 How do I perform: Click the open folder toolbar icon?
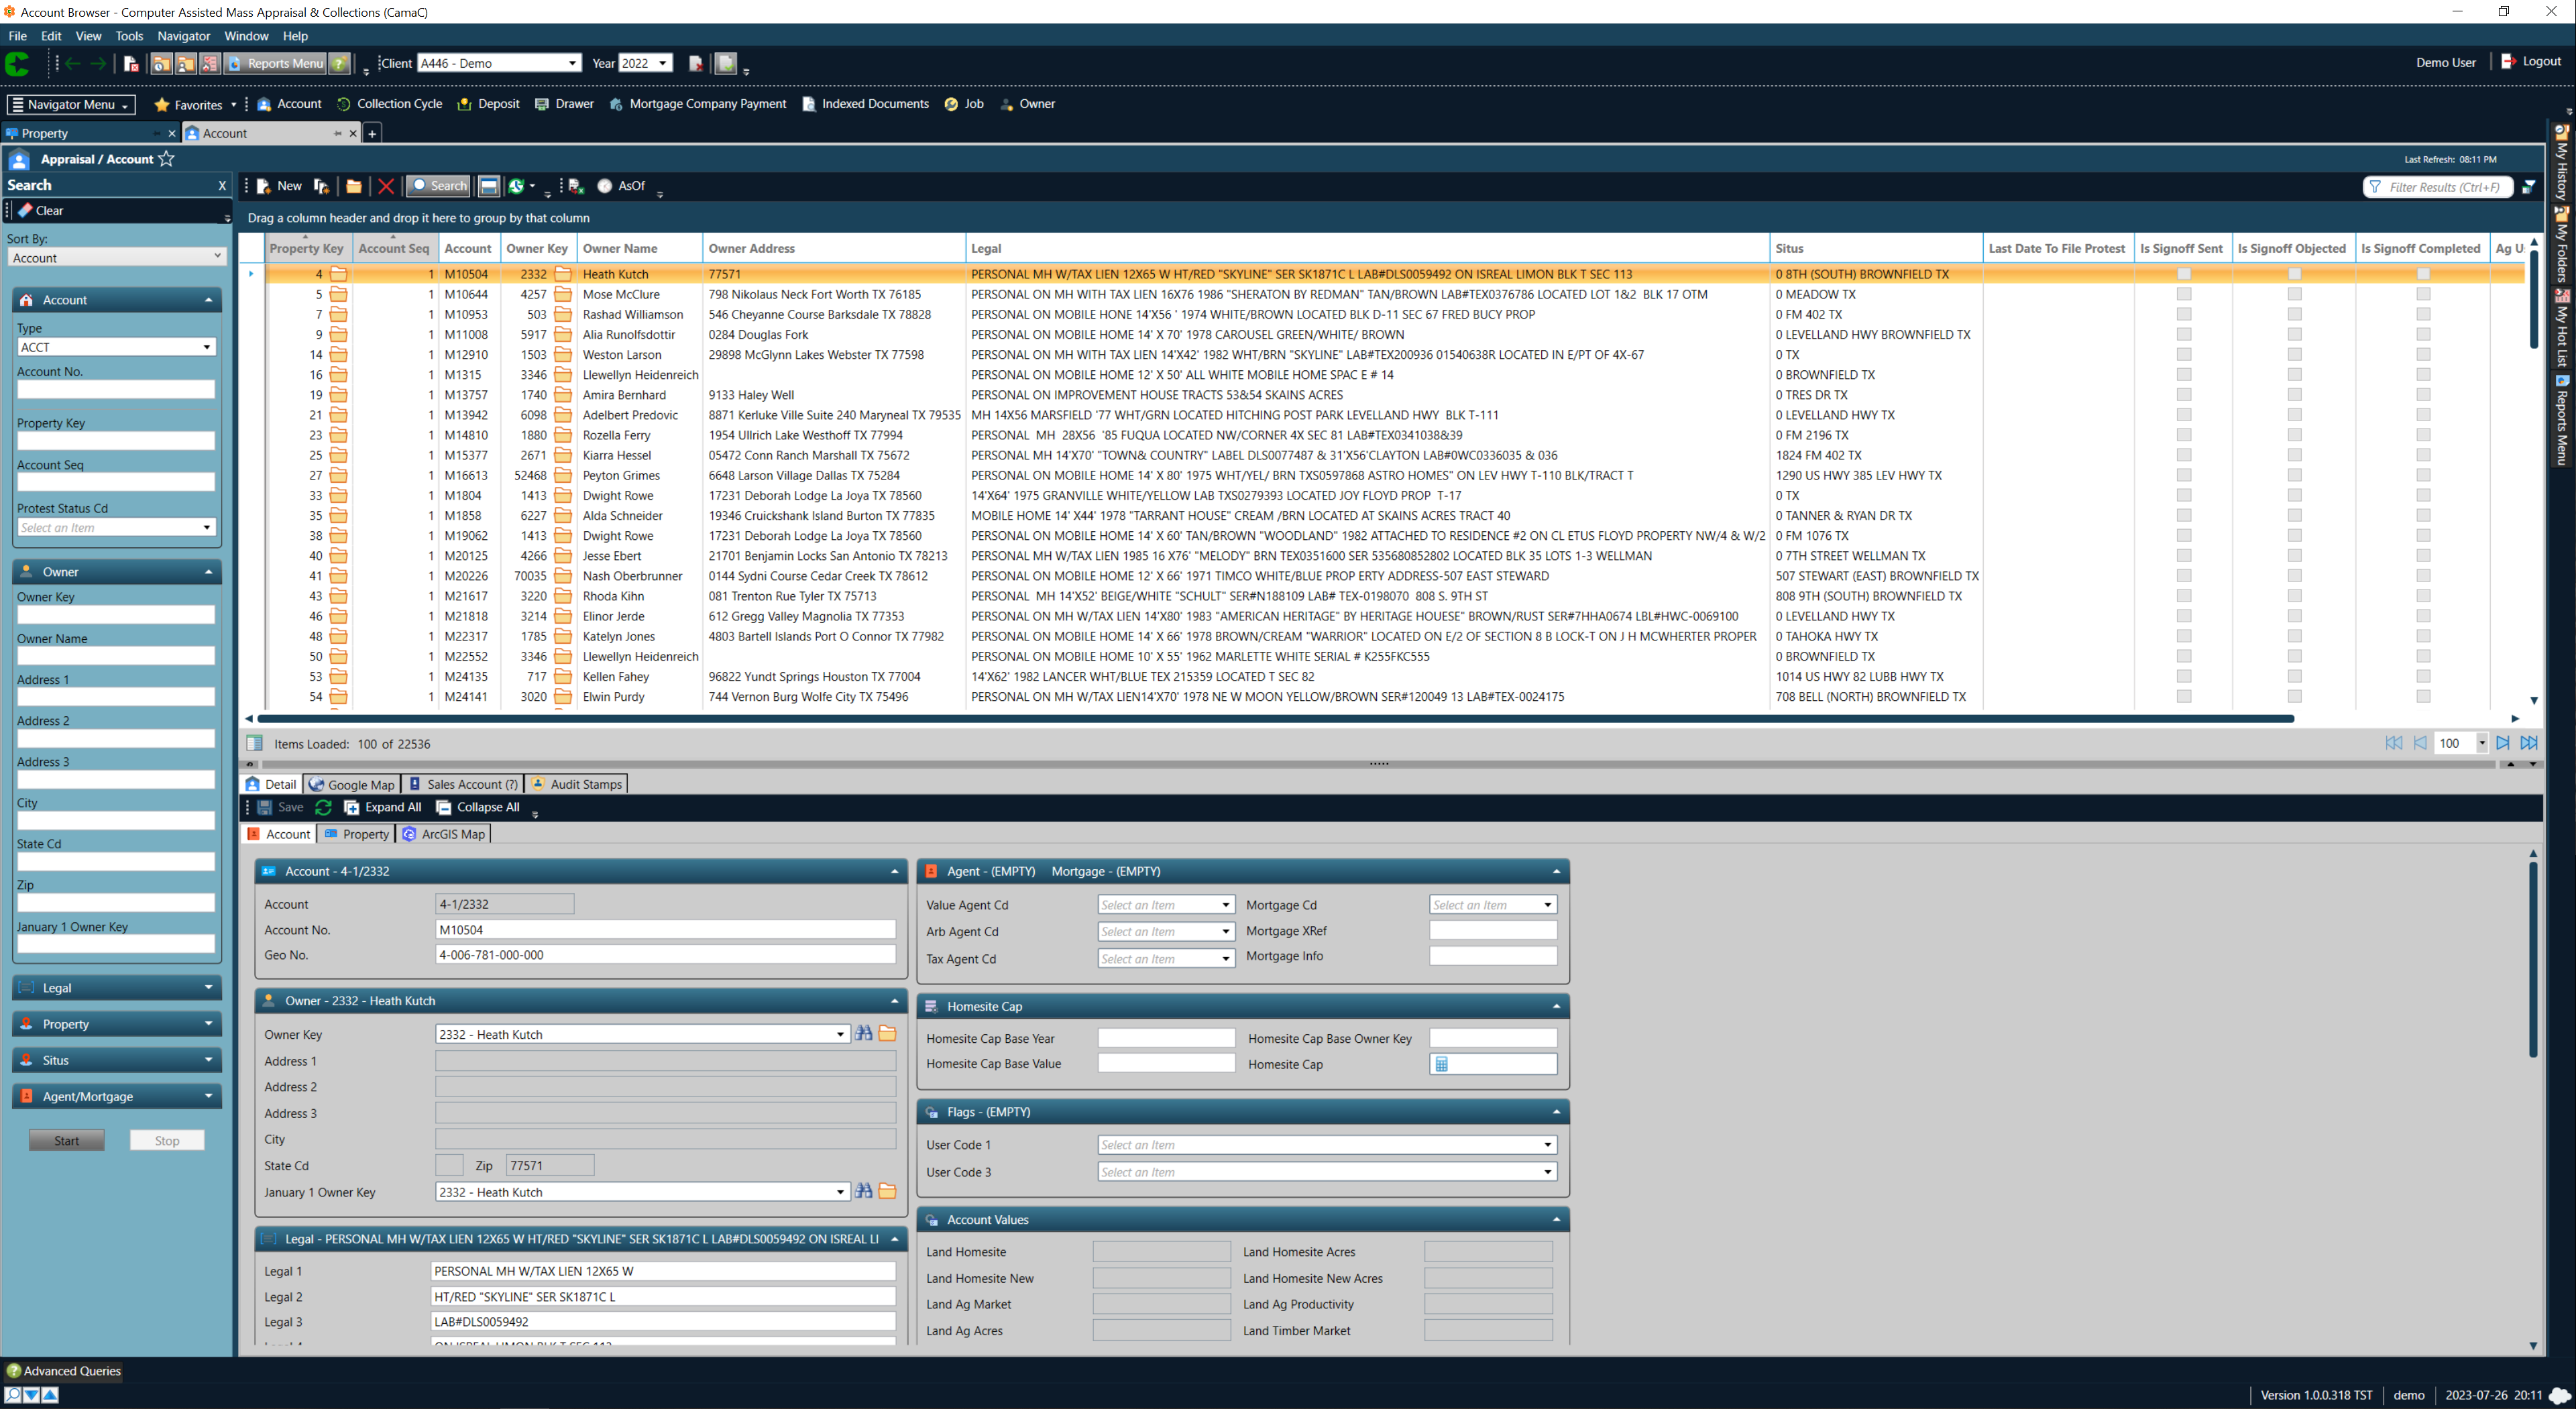click(354, 186)
